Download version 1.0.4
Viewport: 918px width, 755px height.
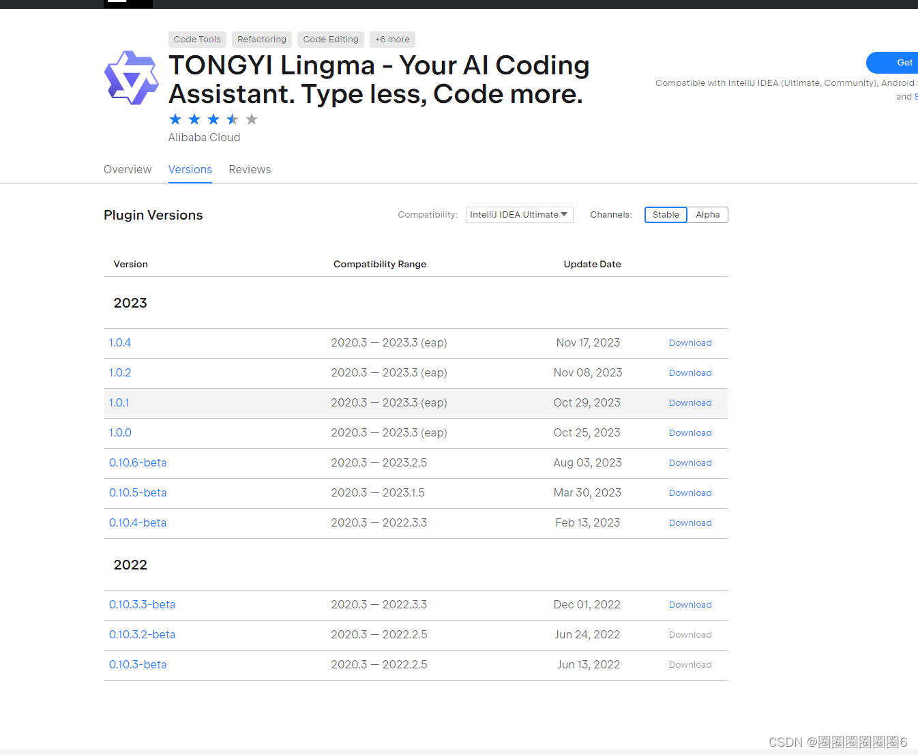(x=690, y=343)
